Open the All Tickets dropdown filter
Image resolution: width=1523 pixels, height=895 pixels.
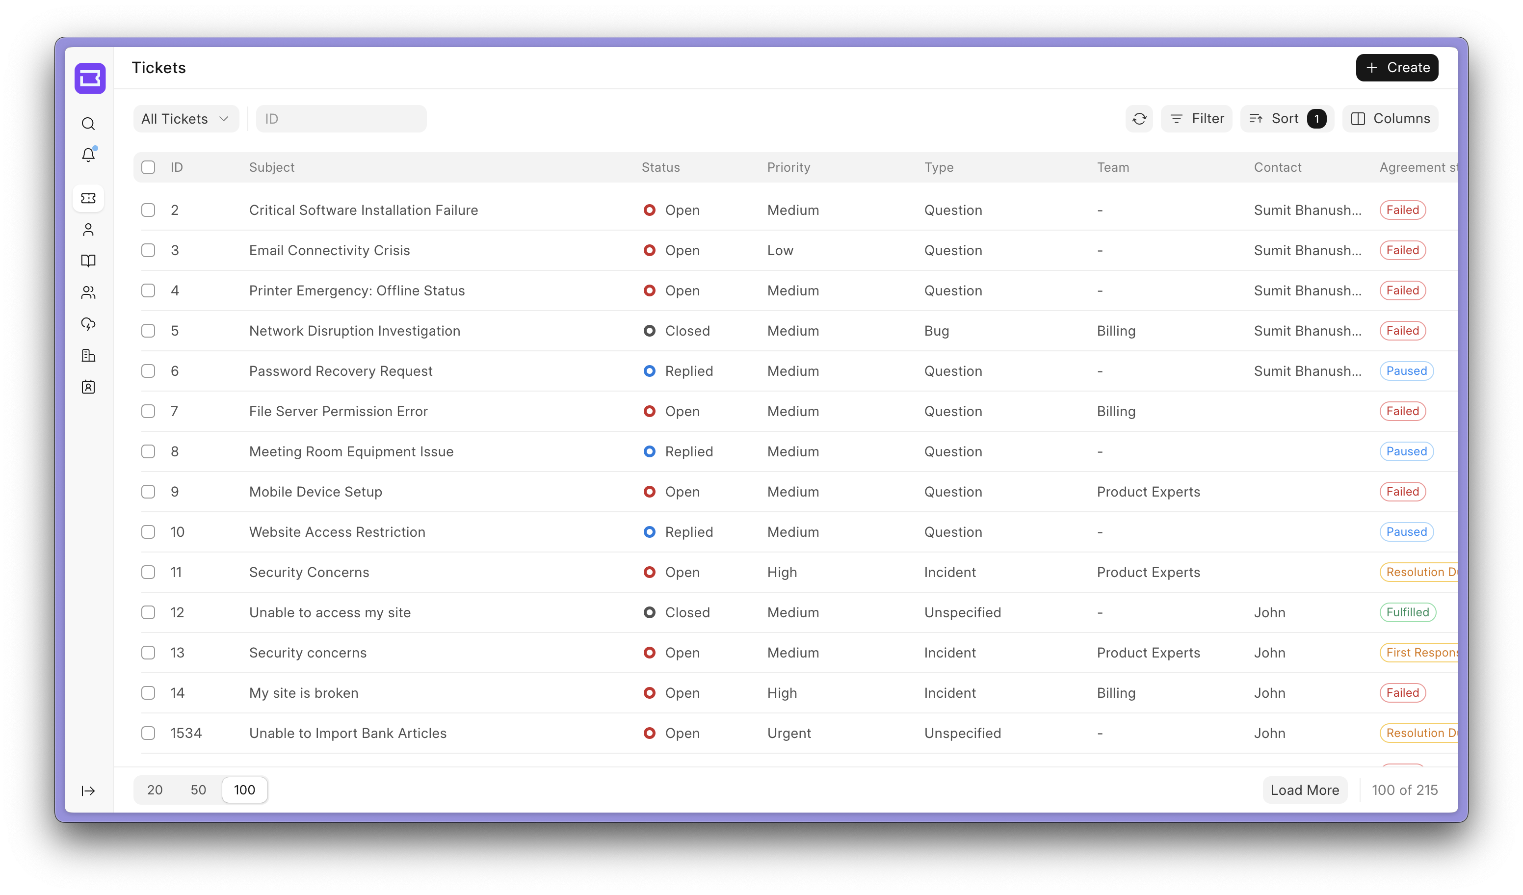[185, 118]
